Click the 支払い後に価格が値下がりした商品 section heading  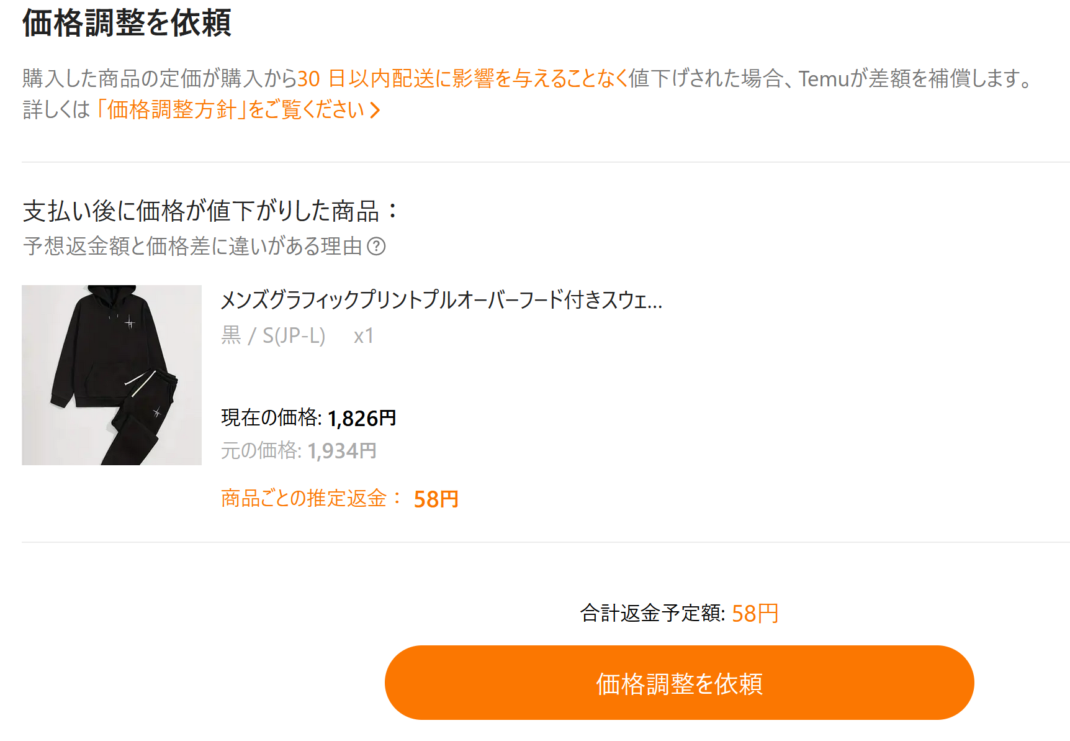[202, 211]
